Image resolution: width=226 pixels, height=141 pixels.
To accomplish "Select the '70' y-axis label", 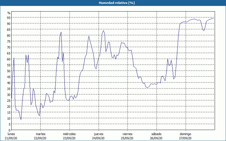I will 9,47.
